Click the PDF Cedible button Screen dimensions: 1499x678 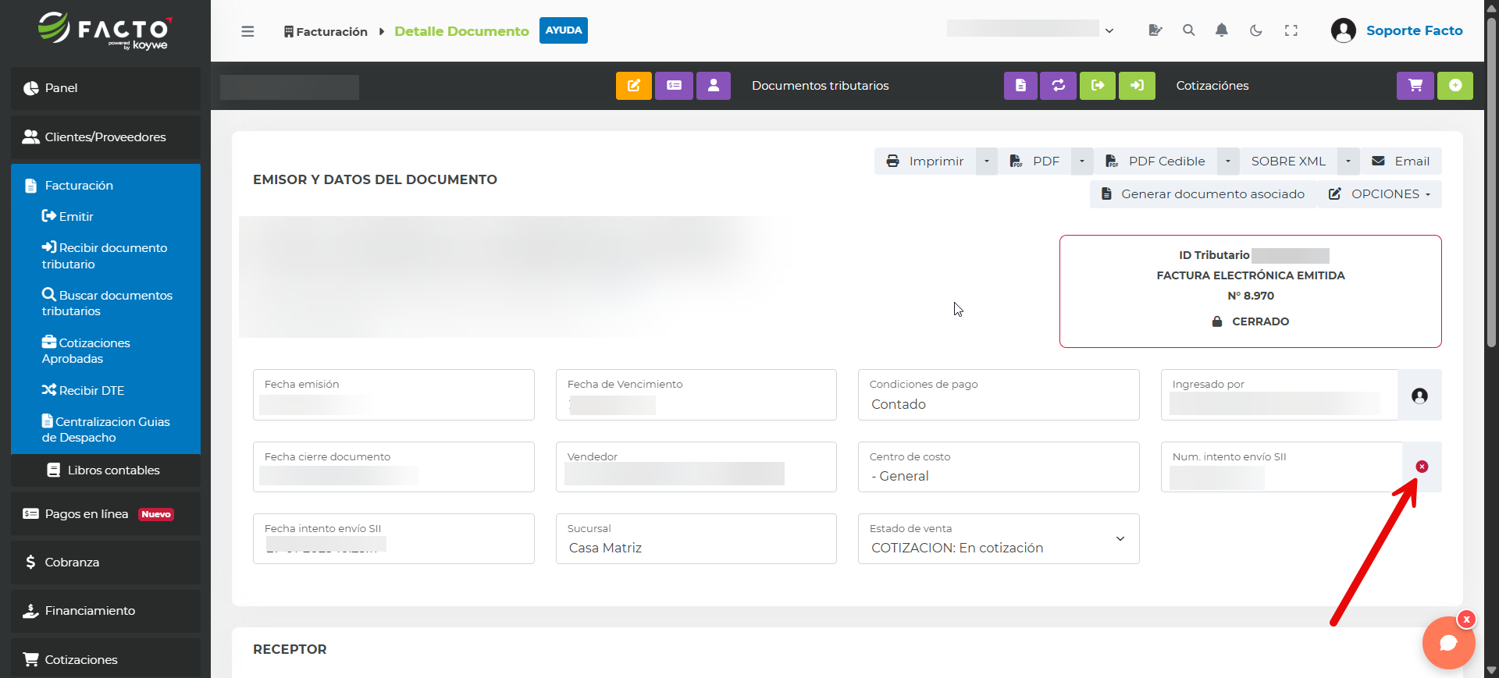[x=1155, y=162]
